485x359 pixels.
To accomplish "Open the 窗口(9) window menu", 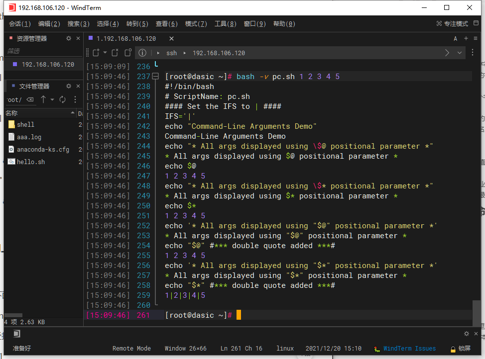I will click(x=255, y=24).
